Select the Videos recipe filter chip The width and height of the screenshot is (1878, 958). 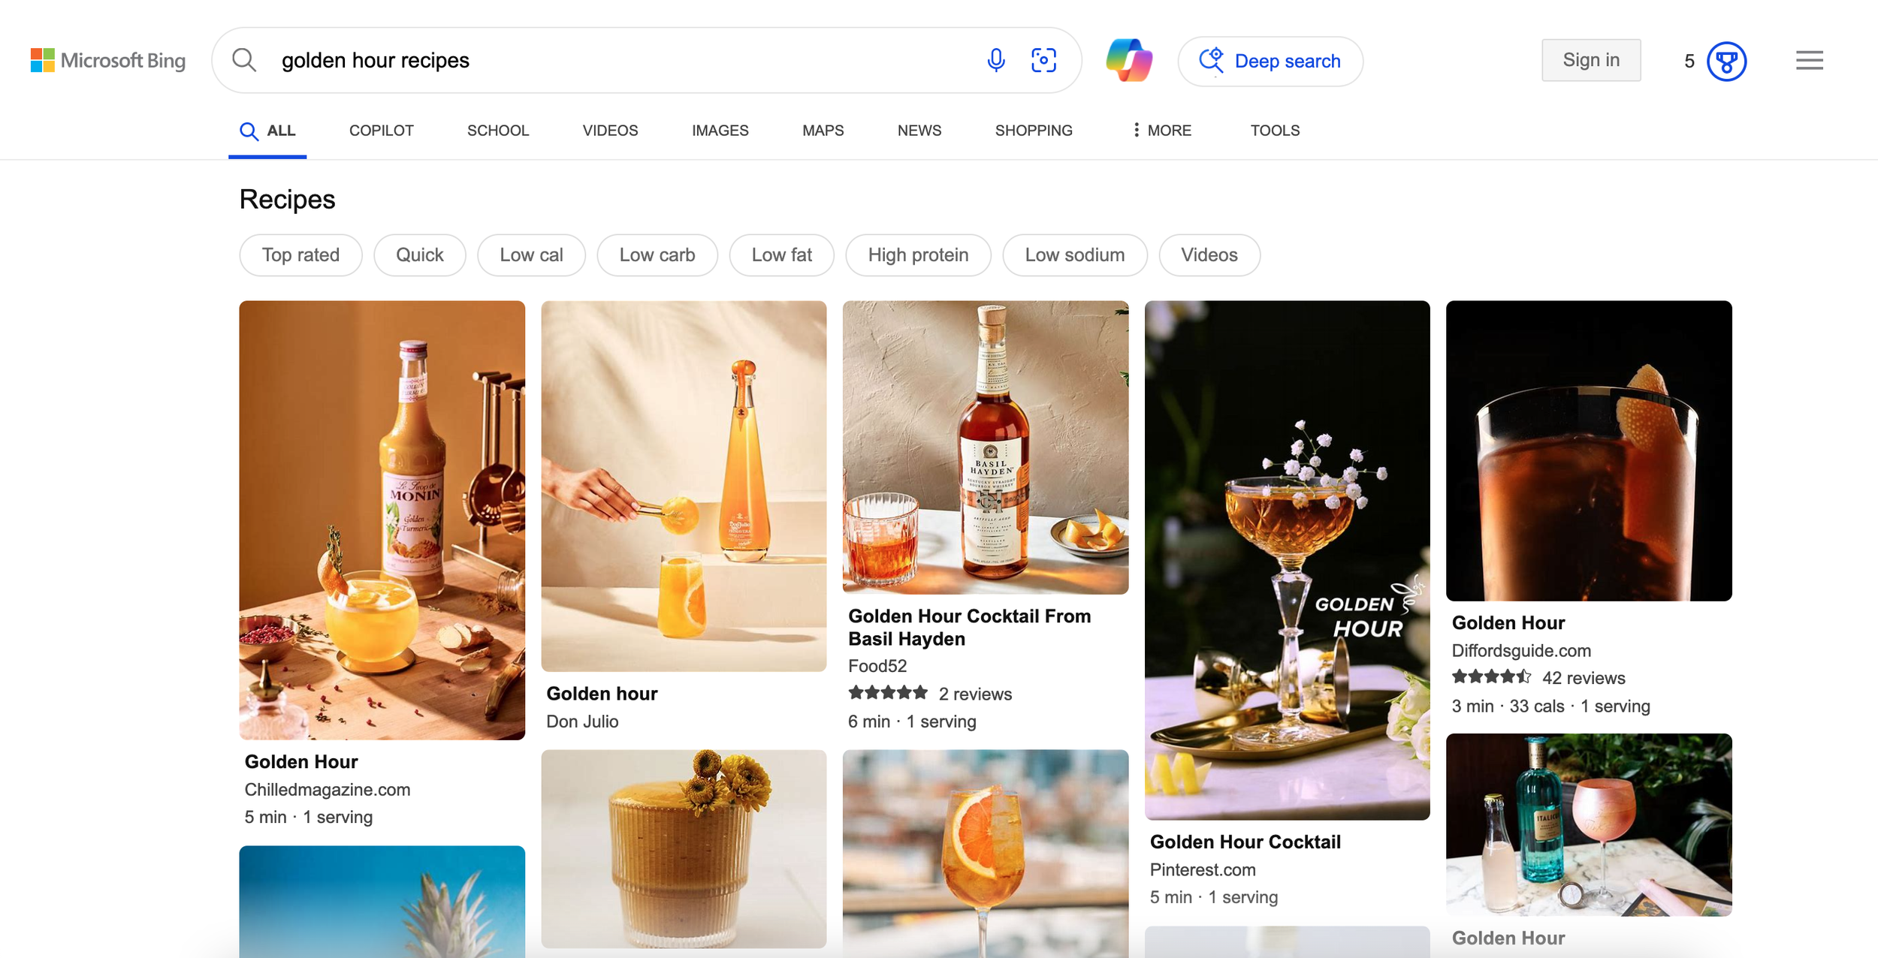click(1208, 255)
